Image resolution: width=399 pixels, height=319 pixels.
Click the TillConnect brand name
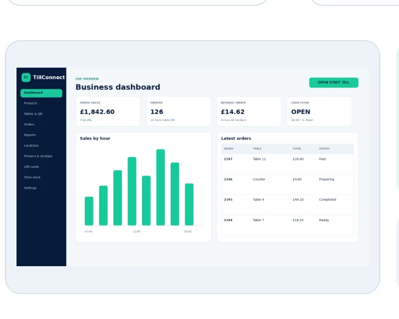(x=49, y=78)
